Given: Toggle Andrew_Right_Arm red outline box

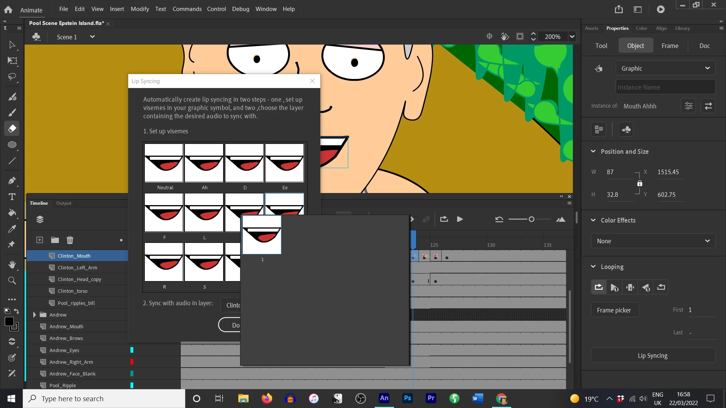Looking at the screenshot, I should point(132,362).
